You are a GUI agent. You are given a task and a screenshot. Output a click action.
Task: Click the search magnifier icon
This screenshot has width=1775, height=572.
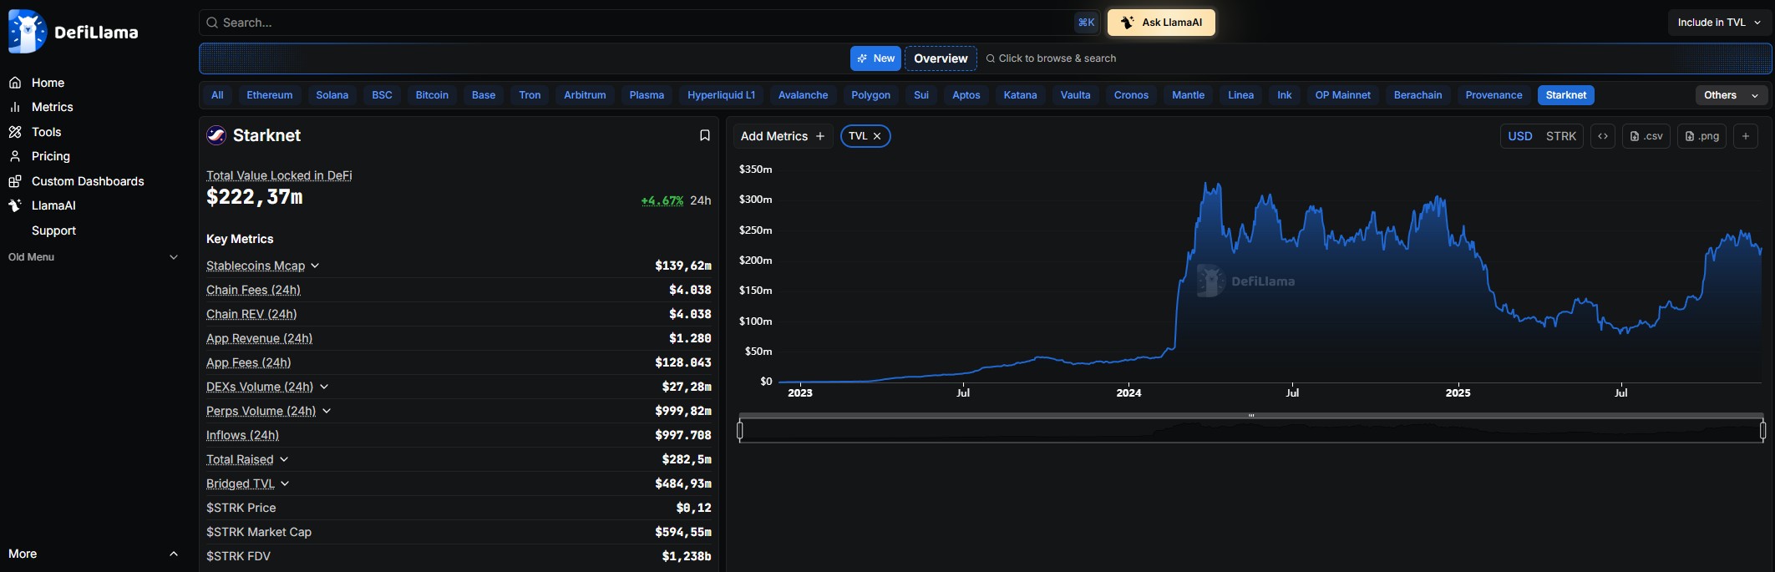click(212, 23)
